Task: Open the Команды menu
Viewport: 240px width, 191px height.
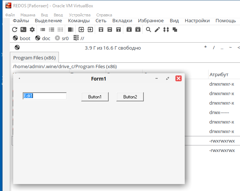Action: click(x=79, y=21)
